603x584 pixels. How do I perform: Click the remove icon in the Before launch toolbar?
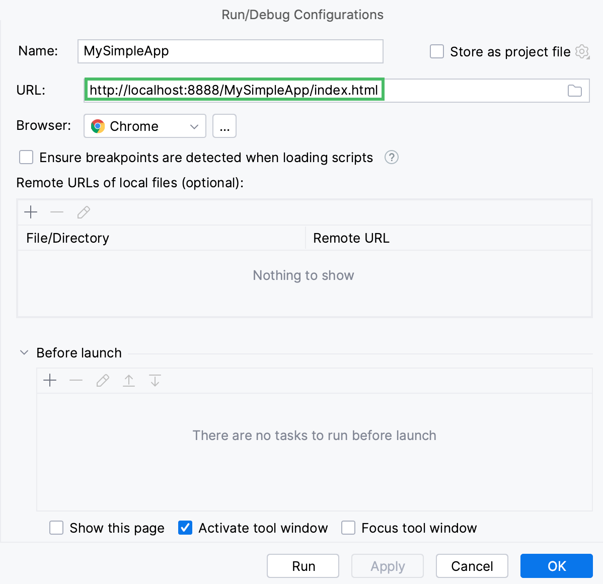pos(76,381)
